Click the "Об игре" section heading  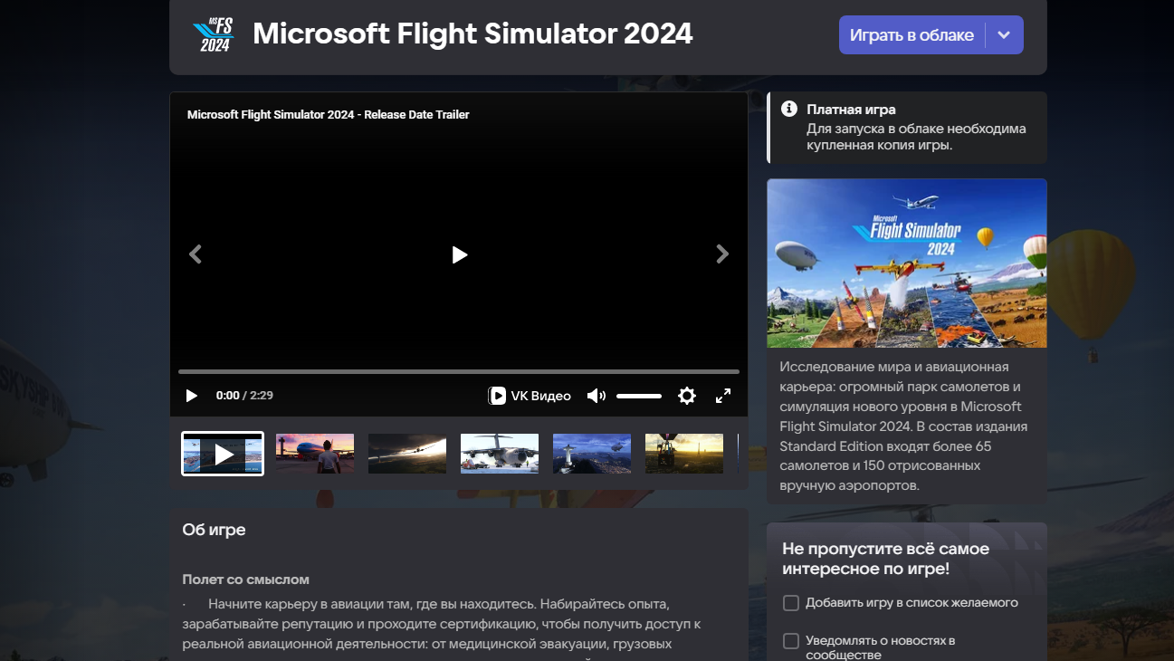coord(214,530)
